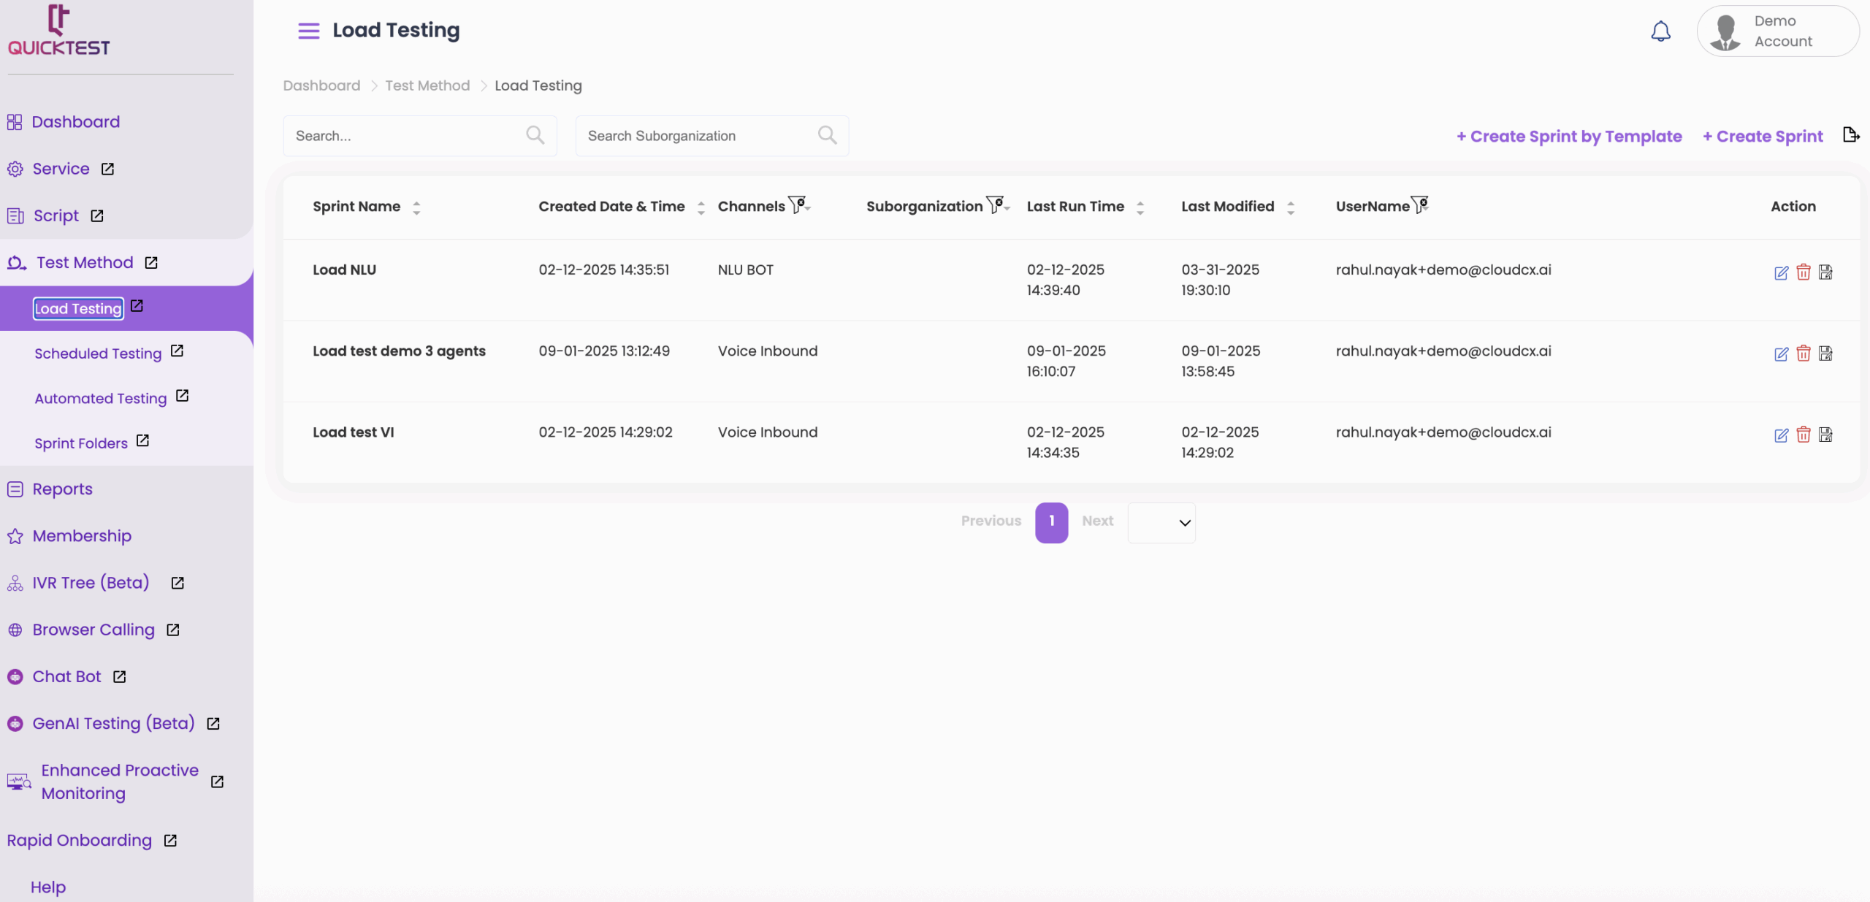Screen dimensions: 1870x902
Task: Open Scheduled Testing in sidebar
Action: click(x=98, y=353)
